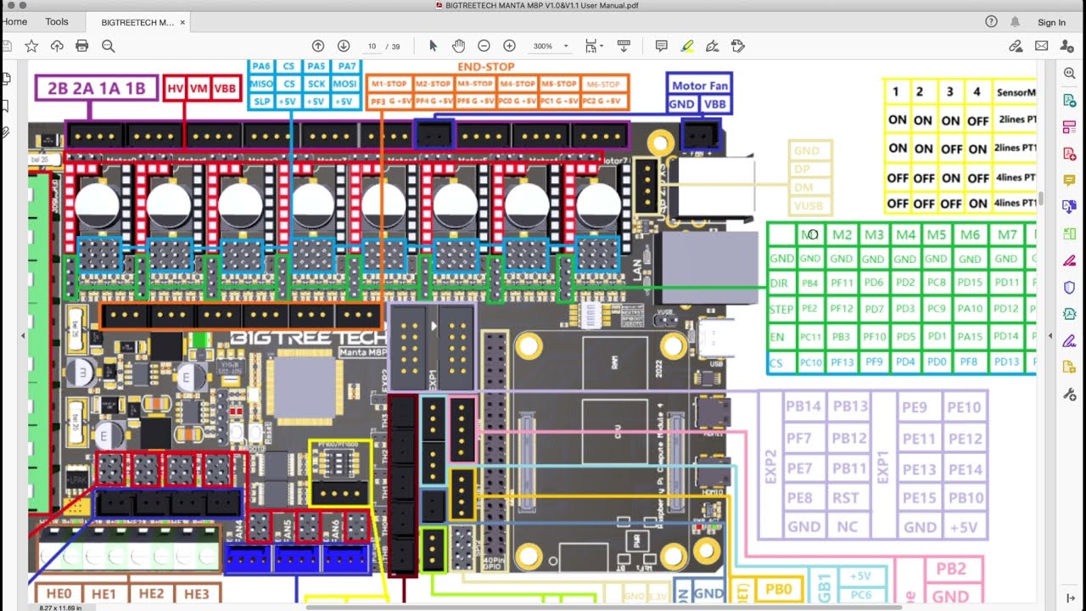
Task: Click the PD15 cell in DIR row
Action: coord(970,283)
